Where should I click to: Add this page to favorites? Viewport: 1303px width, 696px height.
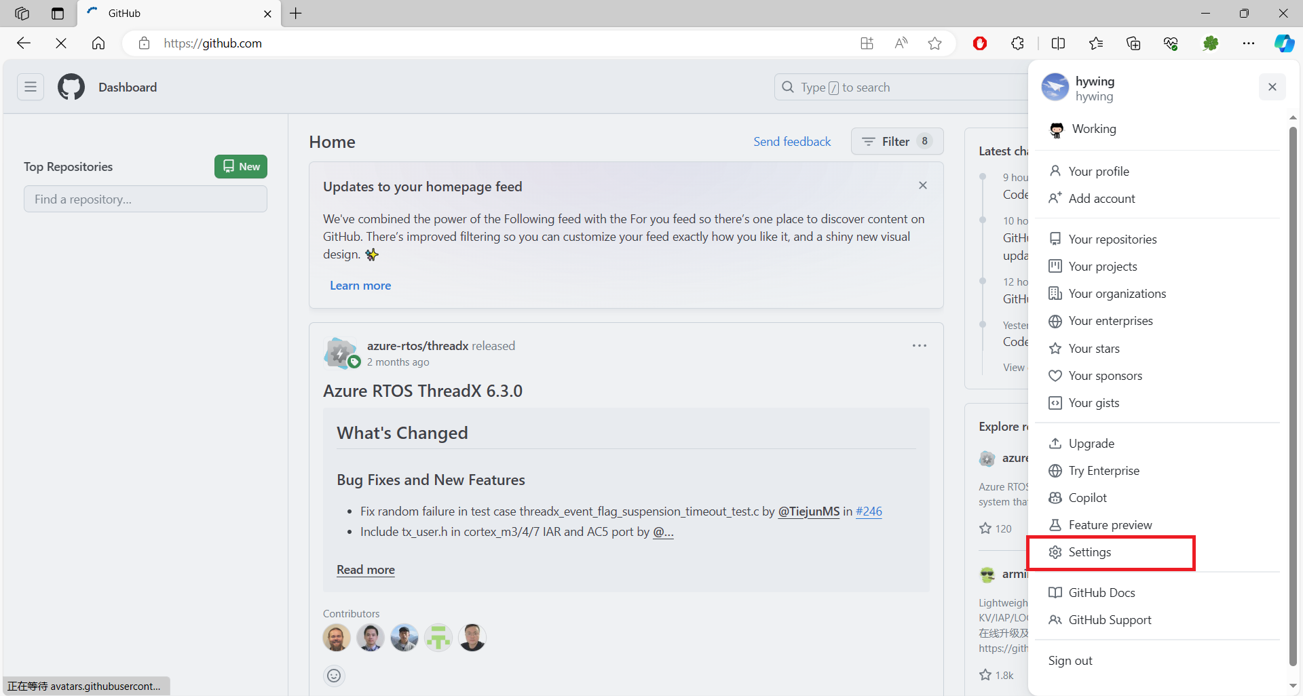(934, 43)
